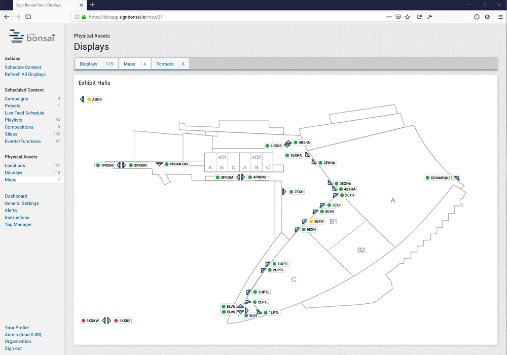Select the 3UPTL display marker
Viewport: 507px width, 355px height.
tap(261, 292)
